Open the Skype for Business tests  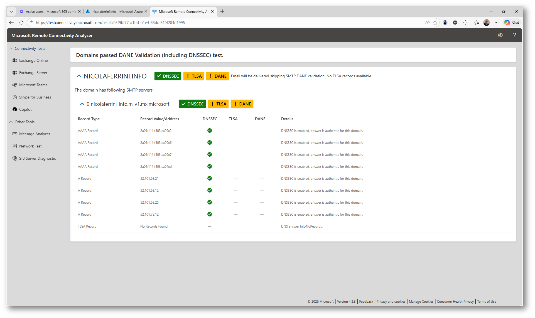pyautogui.click(x=35, y=97)
